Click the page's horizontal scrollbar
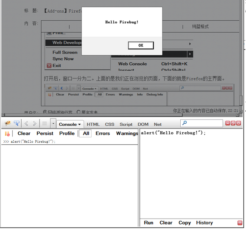This screenshot has width=246, height=230. pyautogui.click(x=93, y=115)
